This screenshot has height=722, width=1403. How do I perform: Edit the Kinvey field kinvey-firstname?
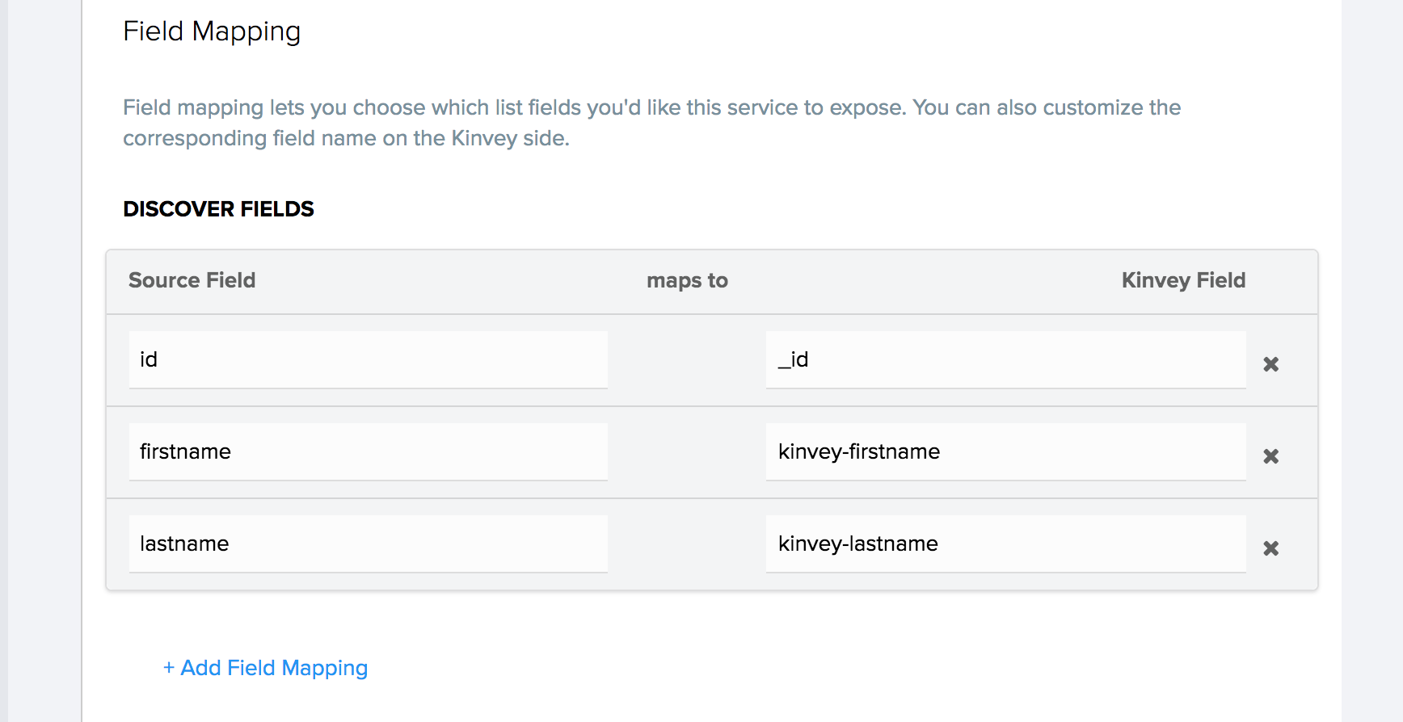pos(1005,451)
